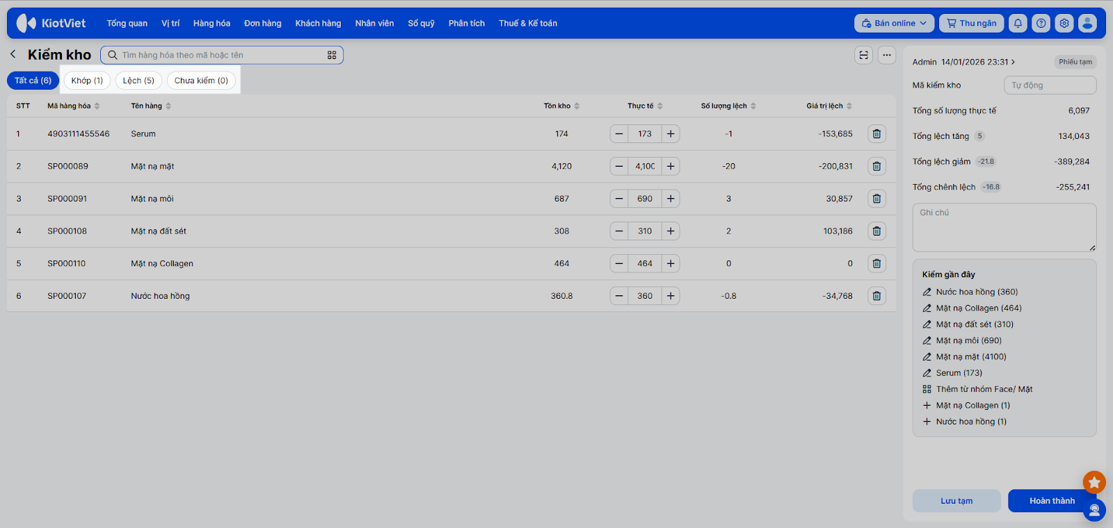Viewport: 1113px width, 528px height.
Task: Open the help question mark icon
Action: click(x=1041, y=23)
